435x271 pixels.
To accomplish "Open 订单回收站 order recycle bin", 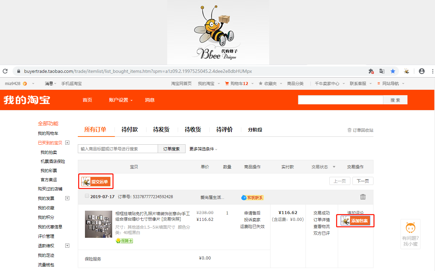I will point(360,130).
